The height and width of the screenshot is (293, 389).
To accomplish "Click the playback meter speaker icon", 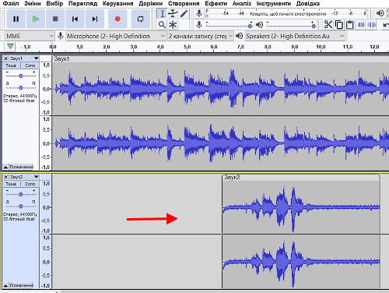I will pyautogui.click(x=380, y=13).
